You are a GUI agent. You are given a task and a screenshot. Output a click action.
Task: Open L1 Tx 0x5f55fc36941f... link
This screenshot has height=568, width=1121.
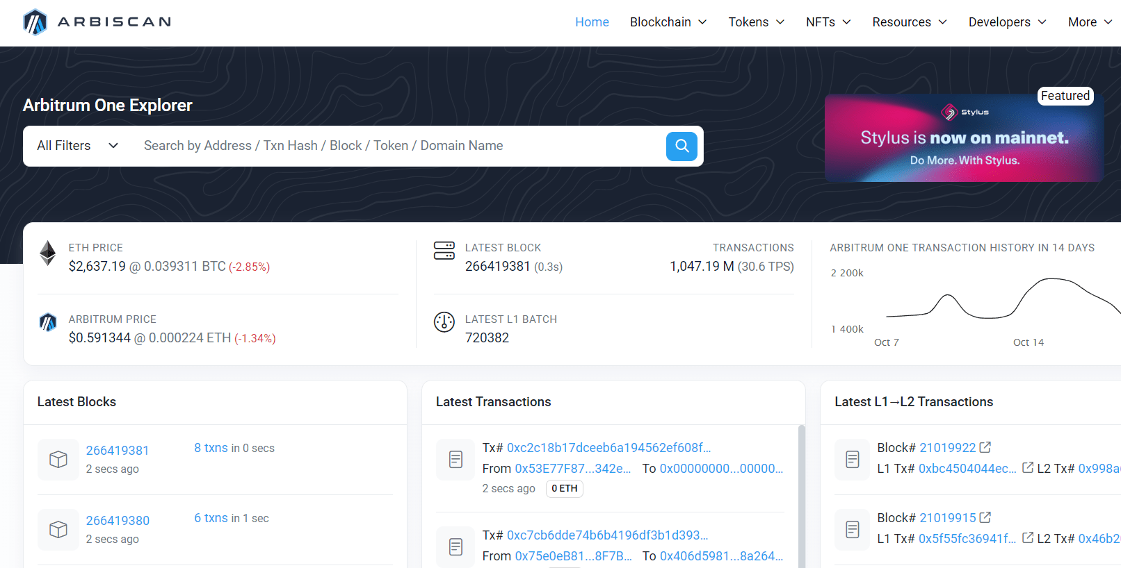[x=967, y=539]
